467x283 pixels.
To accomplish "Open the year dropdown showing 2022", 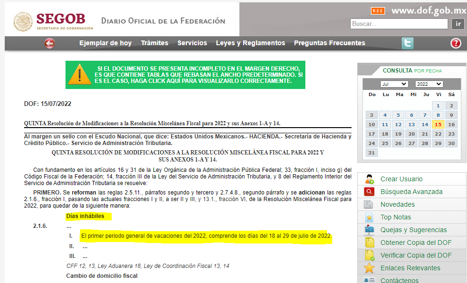I will pos(429,84).
